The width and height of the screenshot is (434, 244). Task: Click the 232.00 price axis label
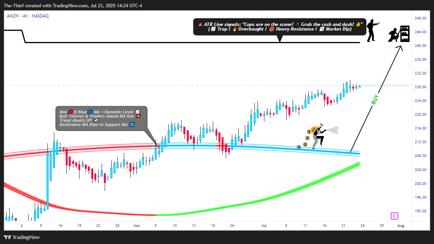pos(420,73)
